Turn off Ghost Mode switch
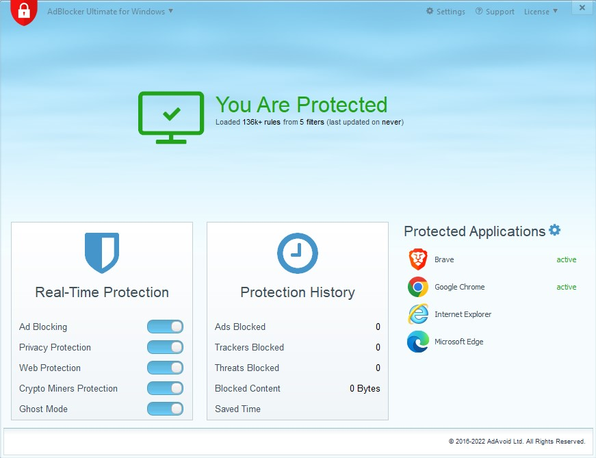The width and height of the screenshot is (596, 458). [166, 409]
